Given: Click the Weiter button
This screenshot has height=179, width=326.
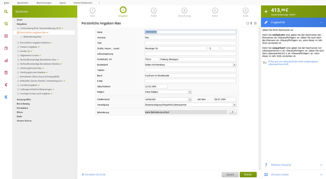Looking at the screenshot, I should tap(248, 175).
